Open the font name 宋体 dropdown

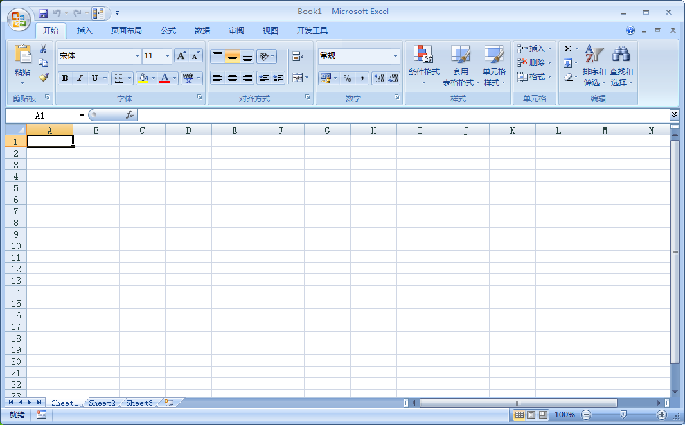click(x=137, y=56)
